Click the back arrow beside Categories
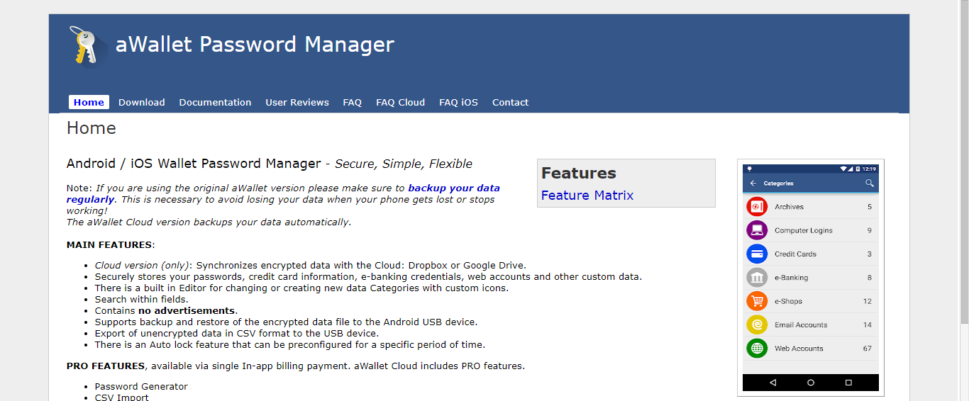This screenshot has width=969, height=401. pos(753,183)
